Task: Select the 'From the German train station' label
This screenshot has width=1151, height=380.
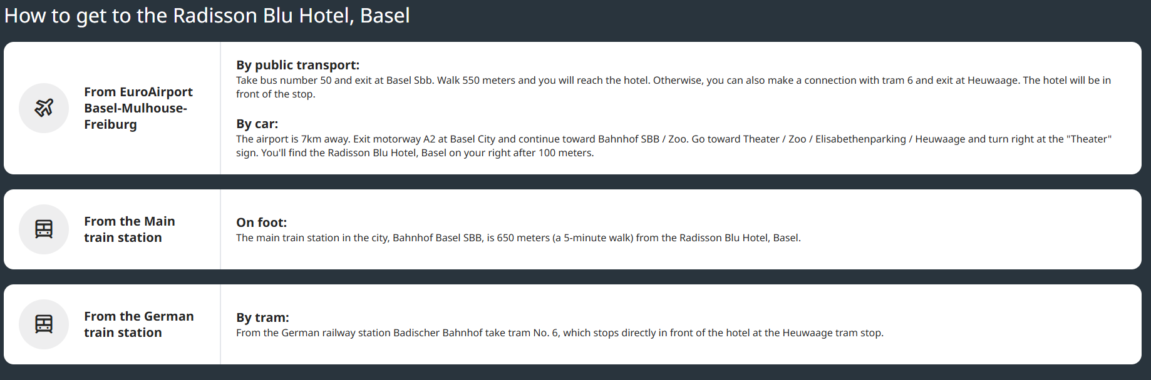Action: point(139,324)
